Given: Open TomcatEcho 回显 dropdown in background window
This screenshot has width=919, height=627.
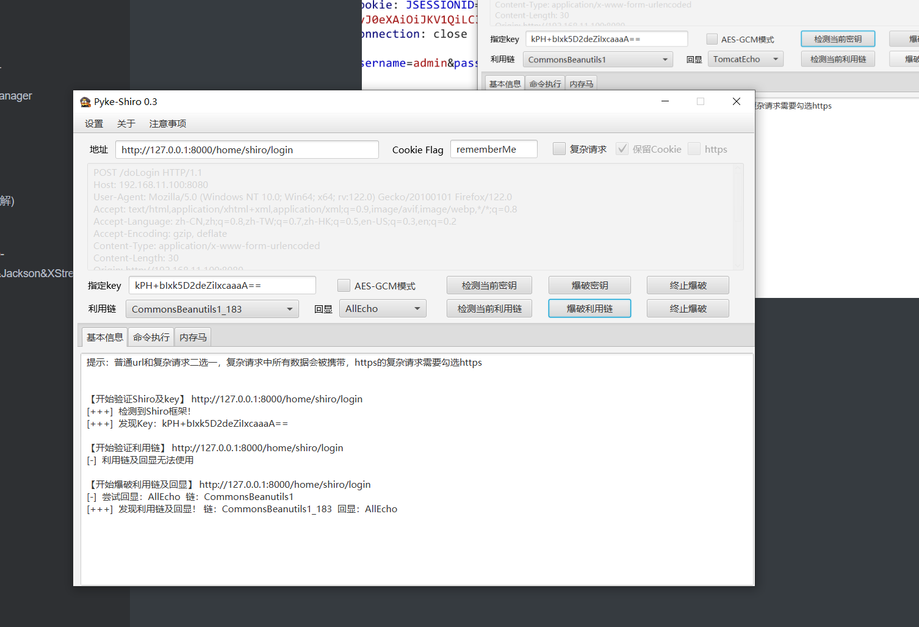Looking at the screenshot, I should (x=746, y=59).
